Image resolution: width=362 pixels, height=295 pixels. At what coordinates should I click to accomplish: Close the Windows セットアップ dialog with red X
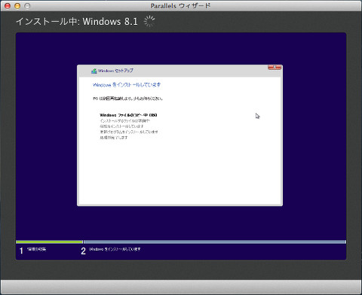[x=275, y=67]
